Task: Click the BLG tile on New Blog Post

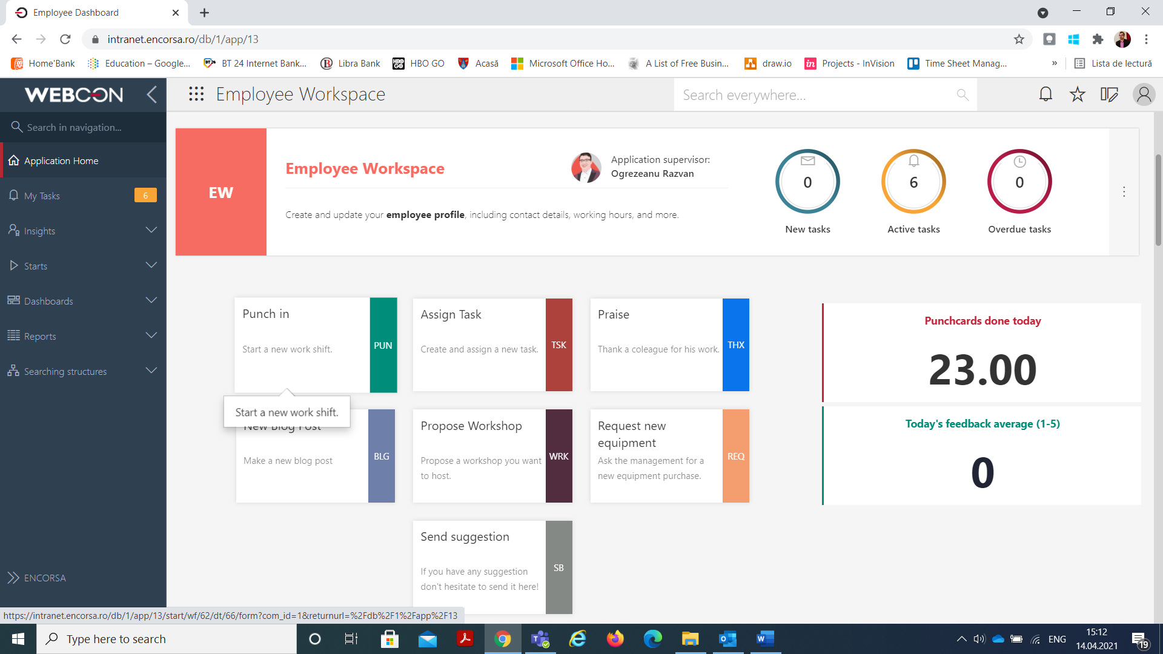Action: (x=382, y=456)
